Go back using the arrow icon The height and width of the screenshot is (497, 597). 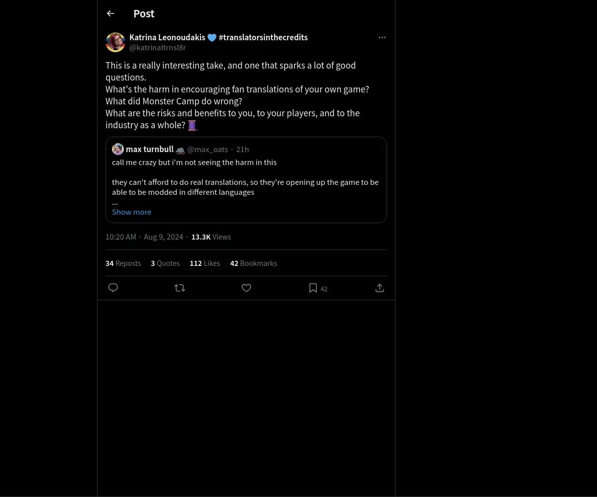(110, 13)
